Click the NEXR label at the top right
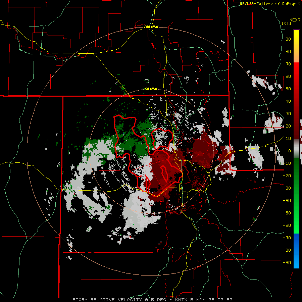This screenshot has width=302, height=302. pos(295,20)
